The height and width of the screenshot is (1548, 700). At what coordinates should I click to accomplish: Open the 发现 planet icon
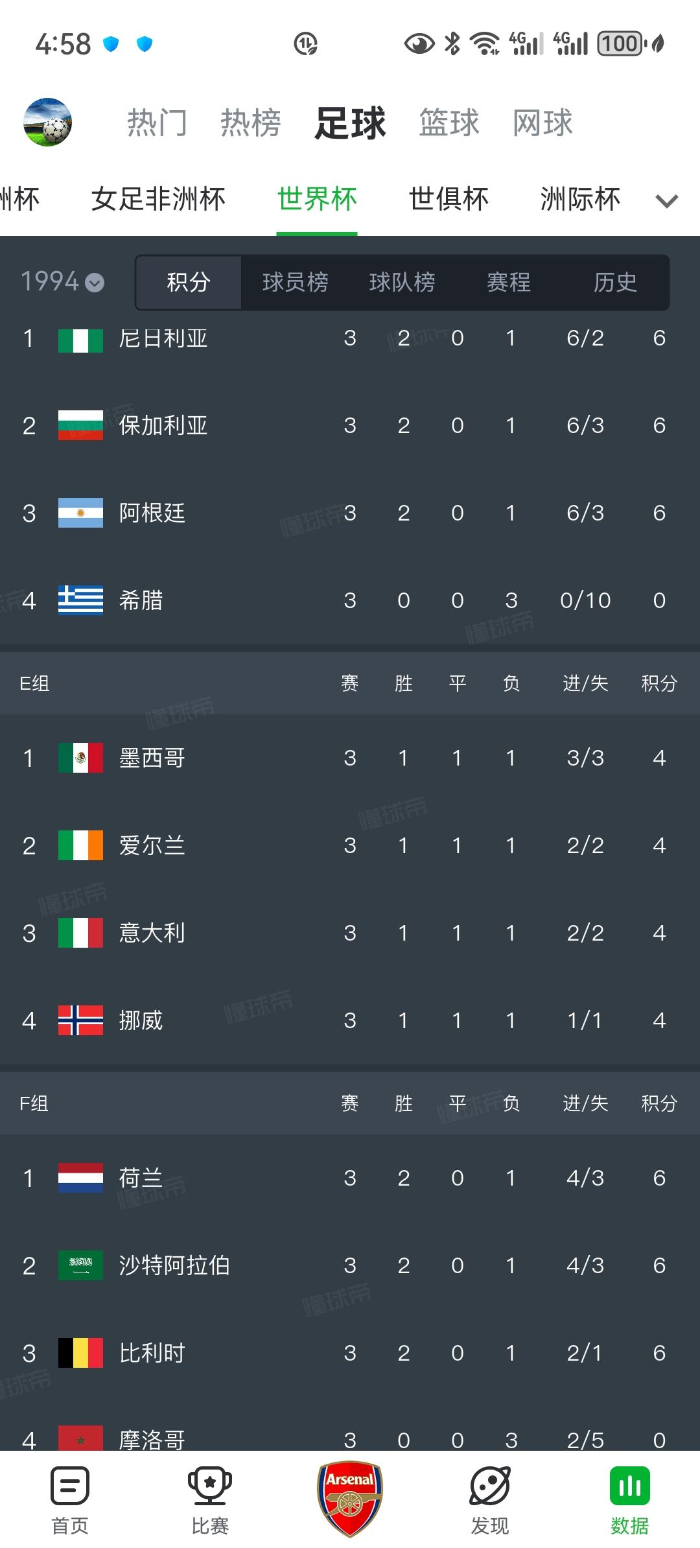490,1486
